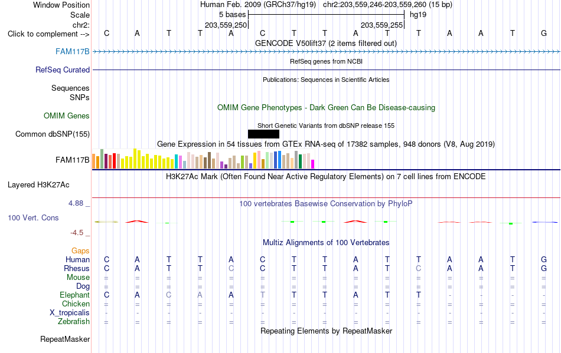The height and width of the screenshot is (353, 561).
Task: Open the black FAM117B GTEx expression label
Action: 72,160
